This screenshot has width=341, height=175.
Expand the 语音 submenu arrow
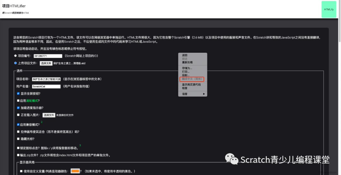[x=204, y=94]
